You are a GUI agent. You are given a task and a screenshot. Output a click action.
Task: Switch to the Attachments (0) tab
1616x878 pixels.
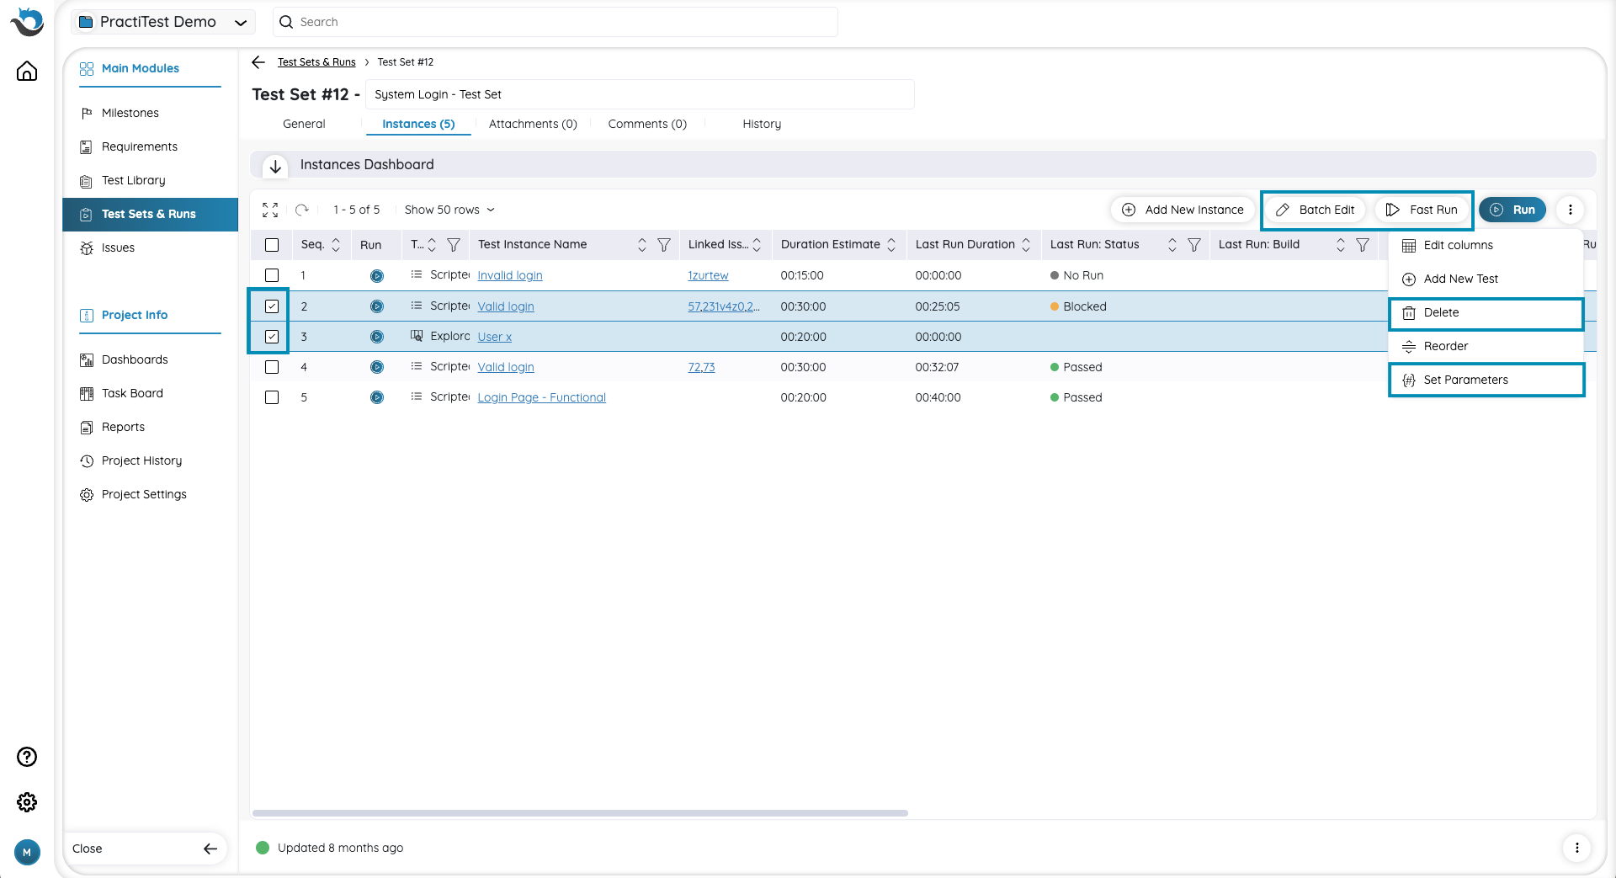pyautogui.click(x=533, y=124)
